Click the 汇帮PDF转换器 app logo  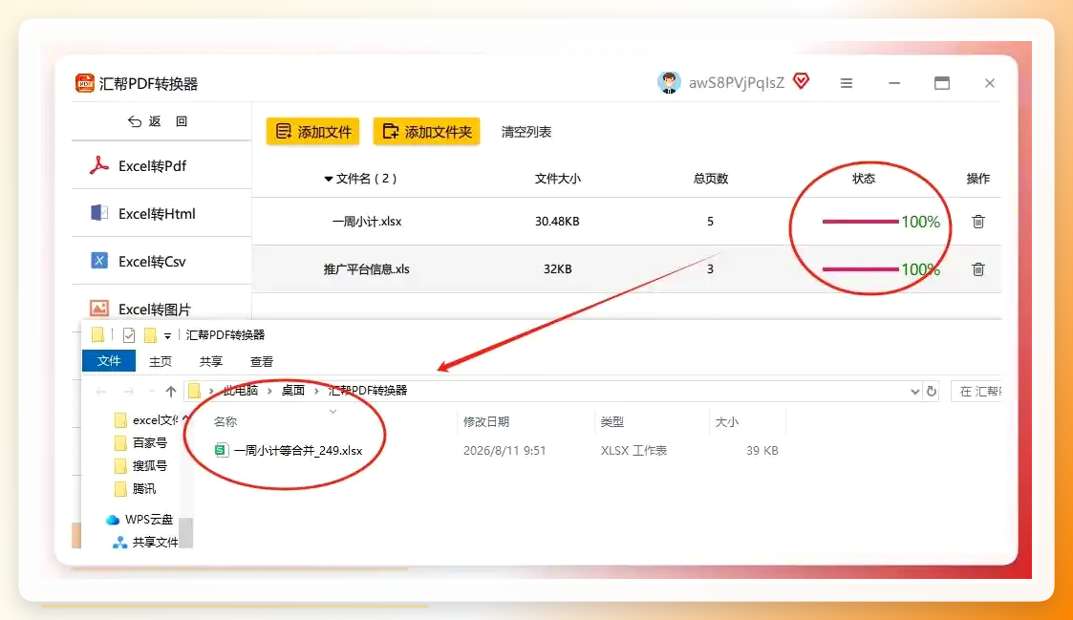(84, 83)
